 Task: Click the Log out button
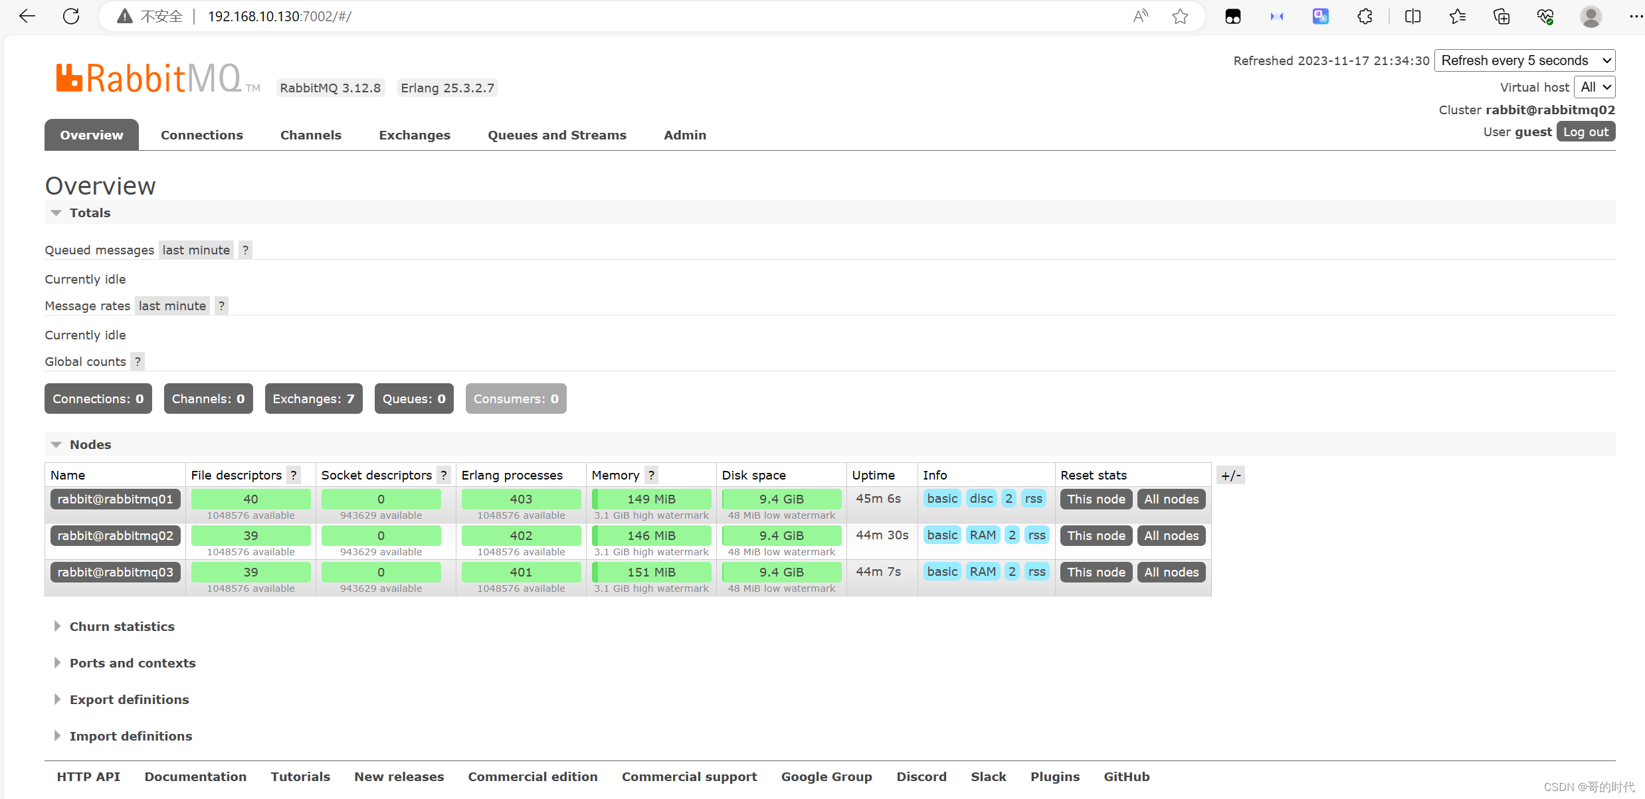(1585, 132)
